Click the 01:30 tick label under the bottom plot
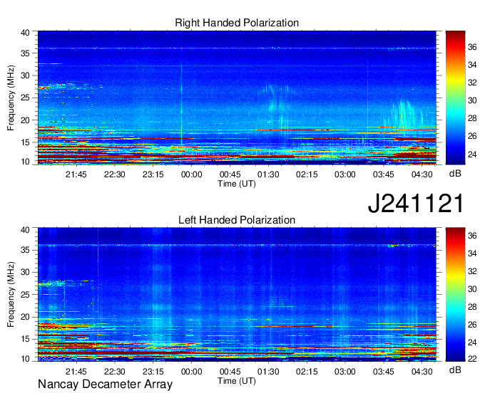Viewport: 485px width, 393px height. pos(268,372)
